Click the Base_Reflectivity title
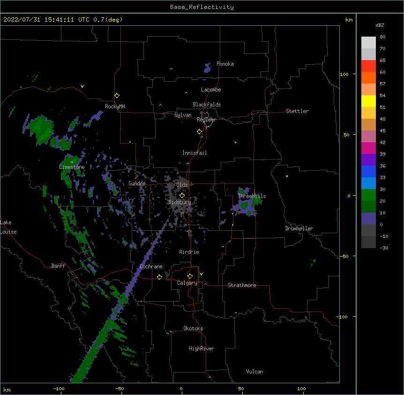Image resolution: width=404 pixels, height=395 pixels. pos(202,7)
